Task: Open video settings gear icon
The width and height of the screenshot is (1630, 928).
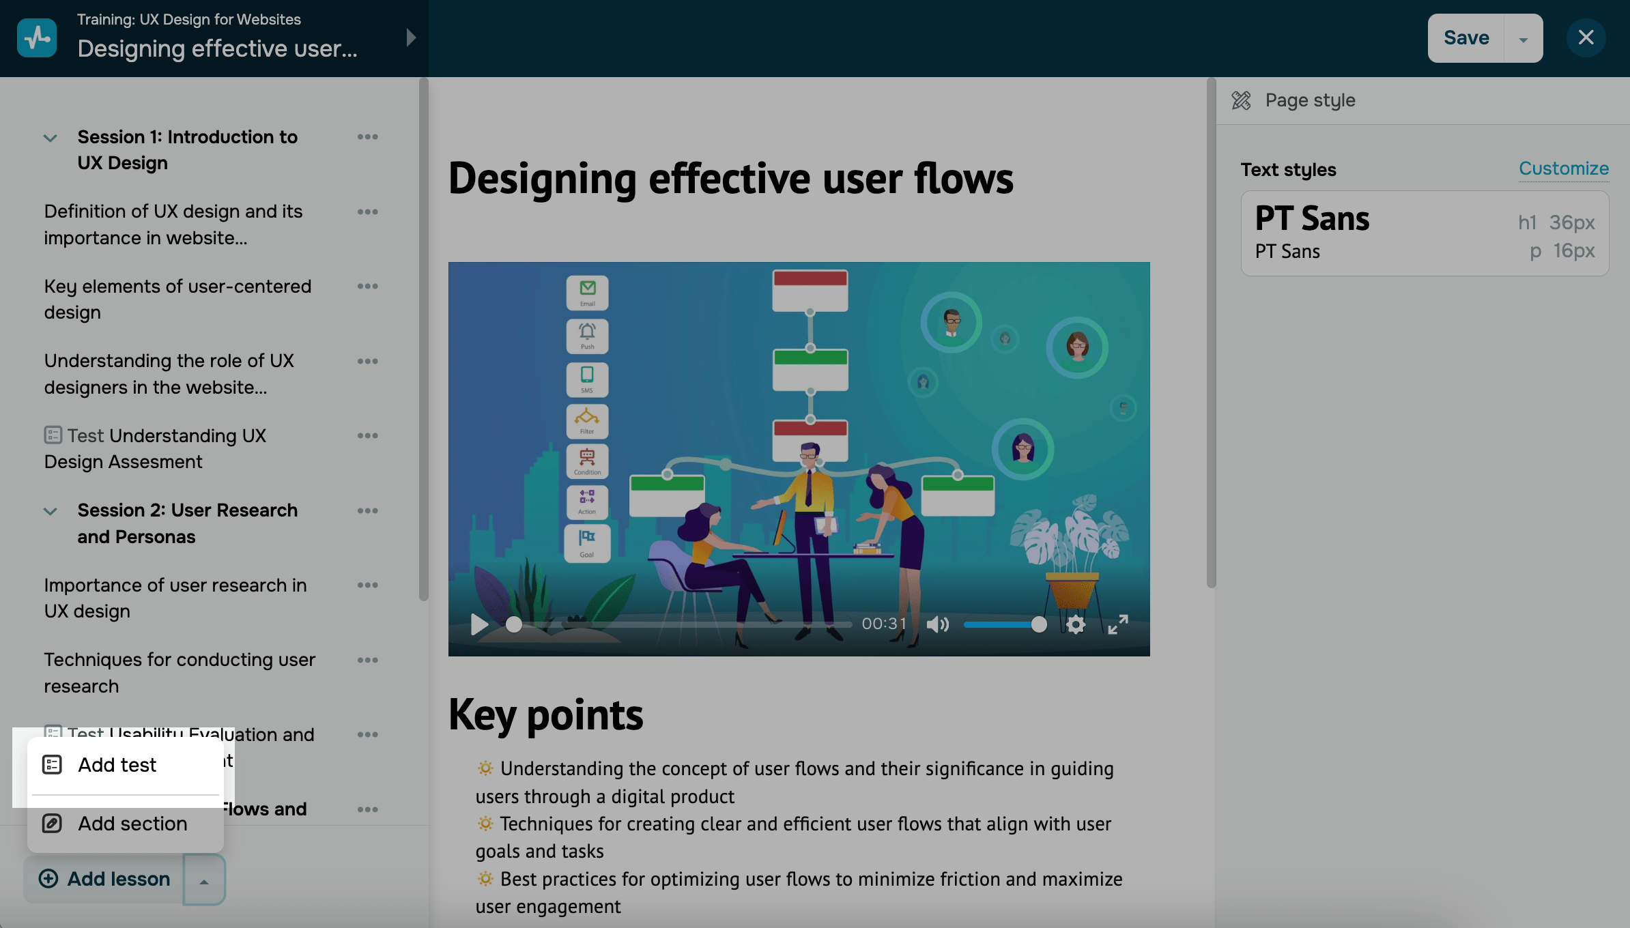Action: click(x=1076, y=624)
